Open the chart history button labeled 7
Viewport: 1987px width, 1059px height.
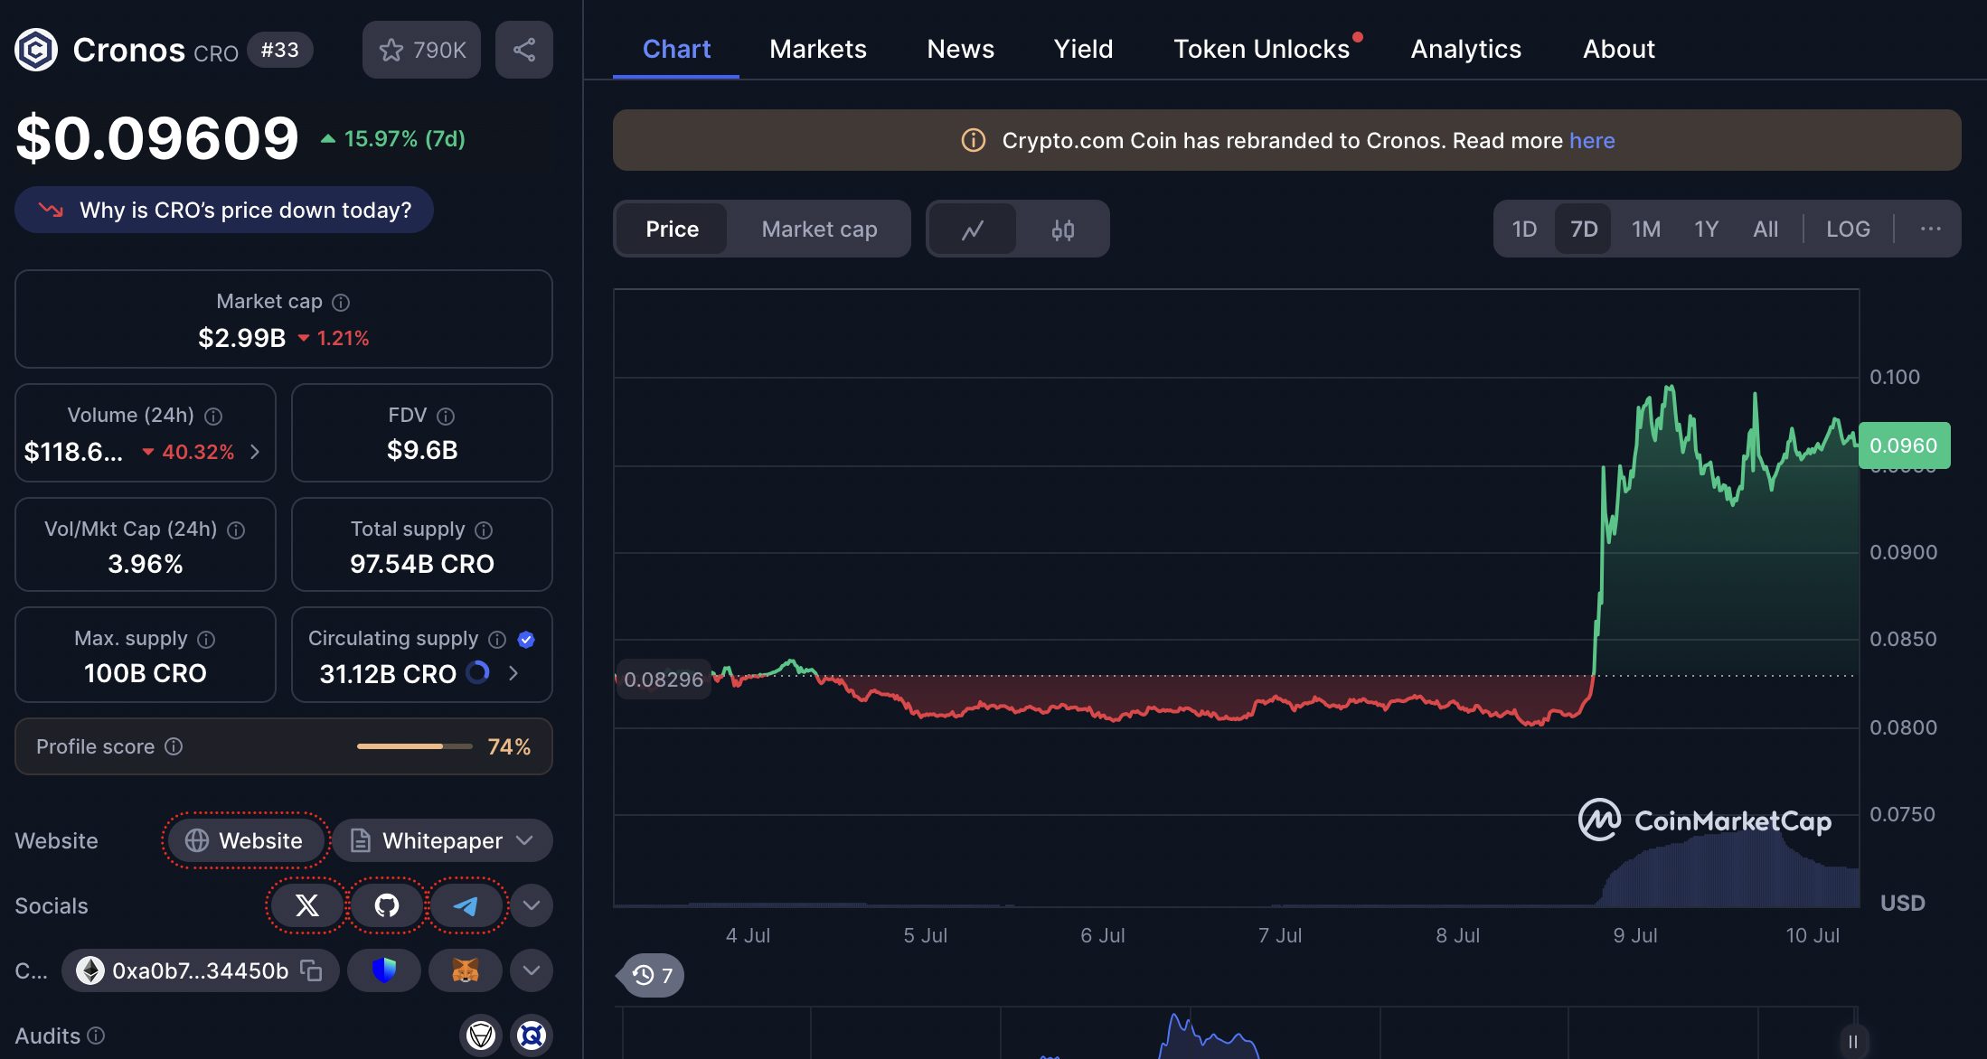652,975
